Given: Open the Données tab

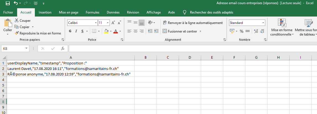Looking at the screenshot, I should 113,12.
